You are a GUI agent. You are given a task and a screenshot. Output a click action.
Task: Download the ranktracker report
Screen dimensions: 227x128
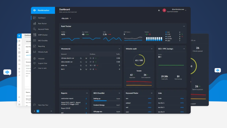[86, 98]
